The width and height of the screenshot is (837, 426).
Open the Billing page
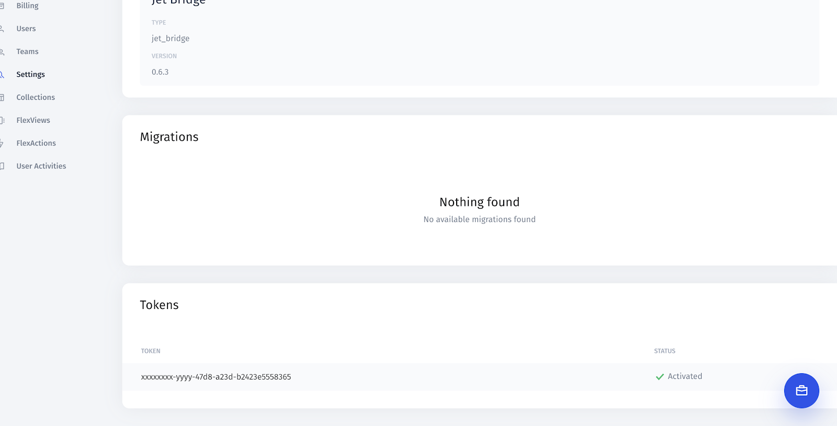pos(27,6)
